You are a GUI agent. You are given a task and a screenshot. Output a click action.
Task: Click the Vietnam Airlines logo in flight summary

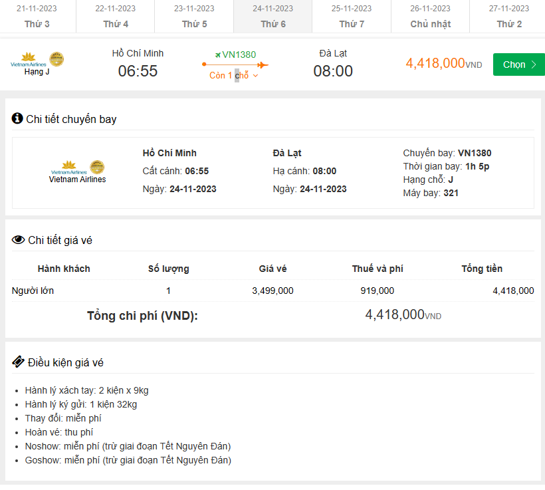tap(29, 60)
